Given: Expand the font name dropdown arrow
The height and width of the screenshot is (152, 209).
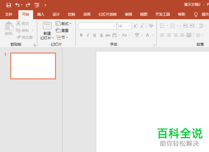Looking at the screenshot, I should click(x=115, y=26).
